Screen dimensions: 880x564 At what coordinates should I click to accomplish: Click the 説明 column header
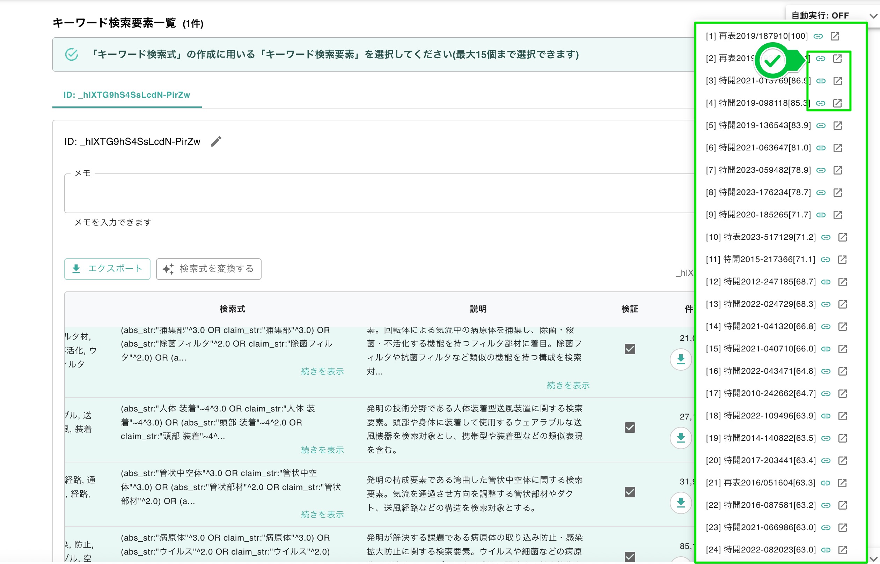(x=478, y=309)
